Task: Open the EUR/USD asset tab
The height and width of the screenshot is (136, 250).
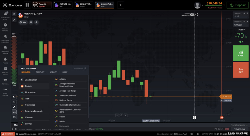Action: [63, 5]
